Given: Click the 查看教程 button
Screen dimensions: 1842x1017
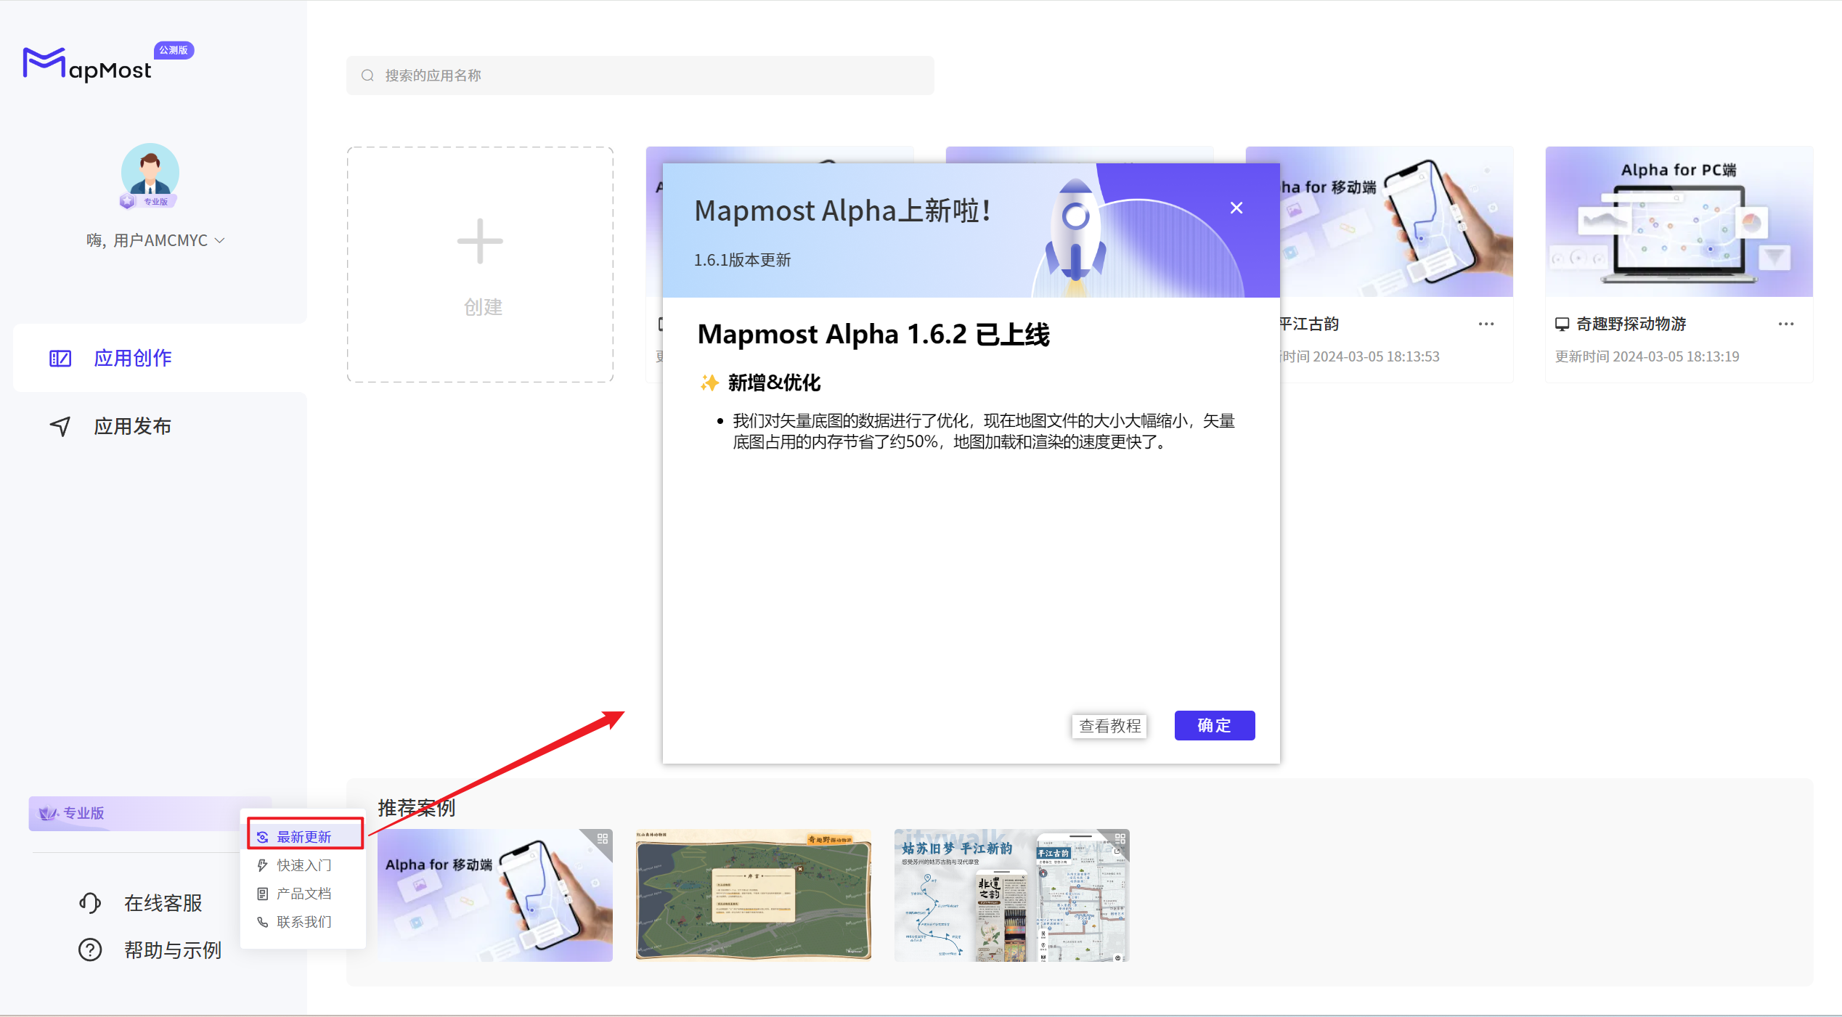Looking at the screenshot, I should [1109, 726].
